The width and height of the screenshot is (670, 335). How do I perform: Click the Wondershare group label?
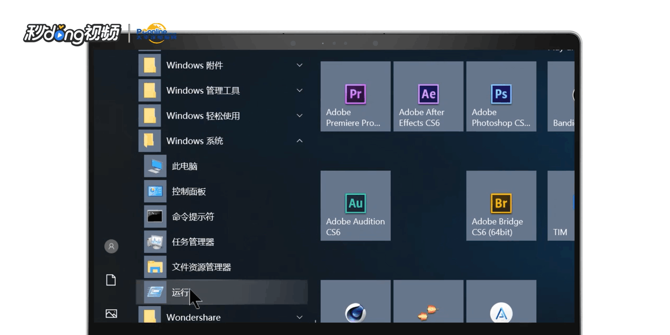[x=193, y=317]
